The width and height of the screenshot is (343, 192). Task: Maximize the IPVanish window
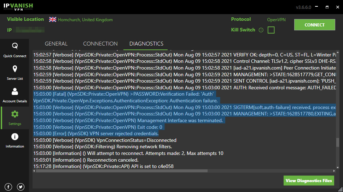tap(327, 7)
